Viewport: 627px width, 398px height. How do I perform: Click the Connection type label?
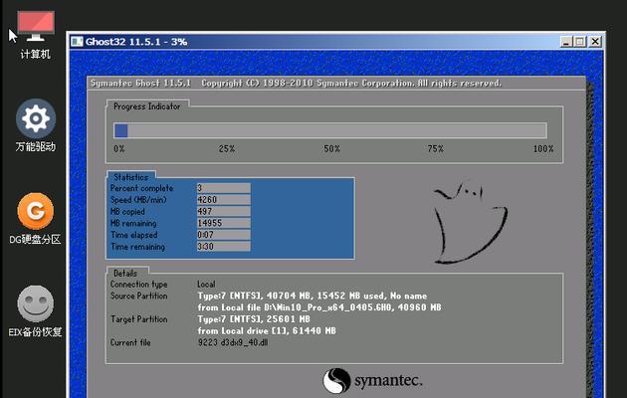tap(138, 285)
